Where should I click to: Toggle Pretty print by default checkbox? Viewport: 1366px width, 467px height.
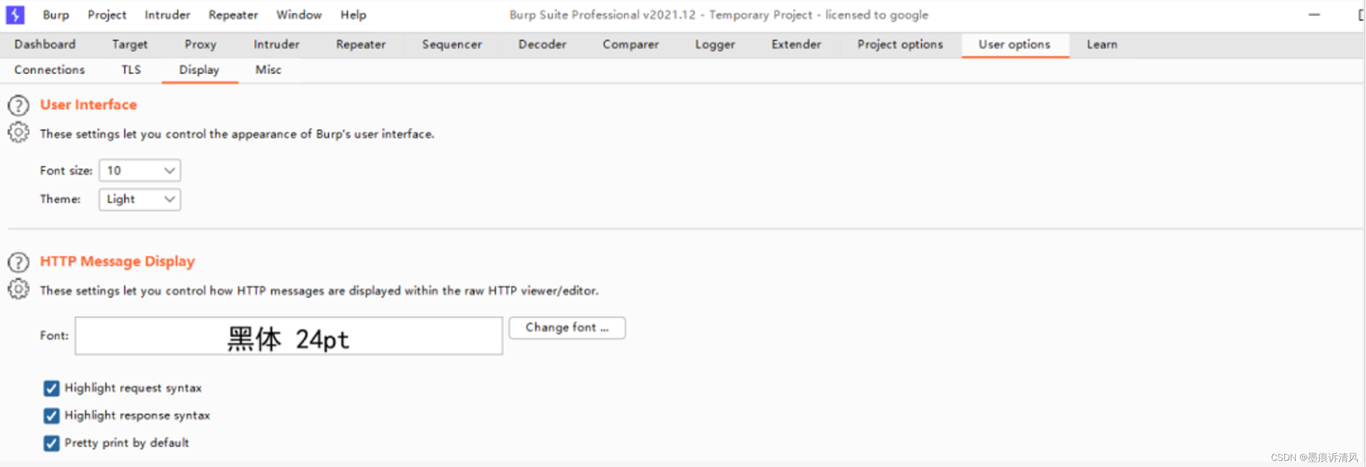click(51, 443)
